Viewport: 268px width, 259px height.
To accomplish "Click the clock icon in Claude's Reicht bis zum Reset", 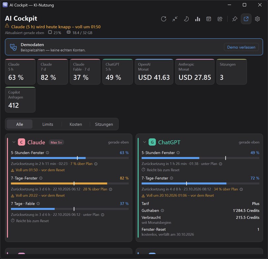I will click(x=13, y=221).
